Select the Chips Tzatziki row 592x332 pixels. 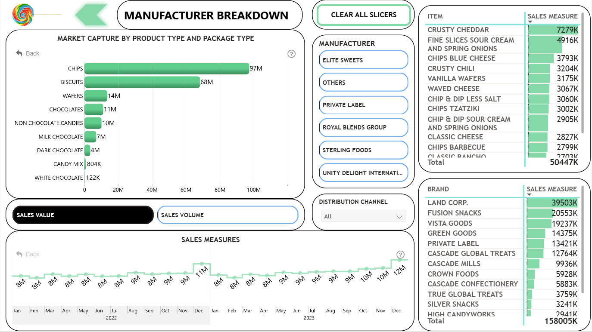503,109
